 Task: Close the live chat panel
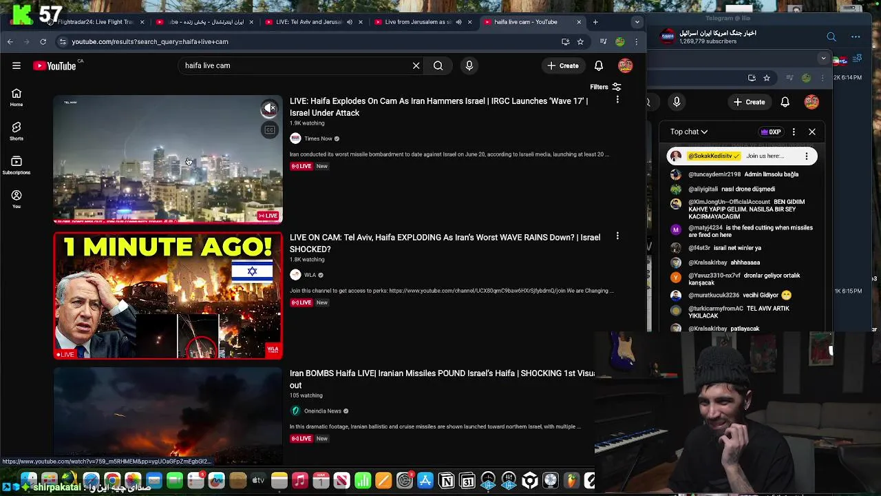pos(812,132)
